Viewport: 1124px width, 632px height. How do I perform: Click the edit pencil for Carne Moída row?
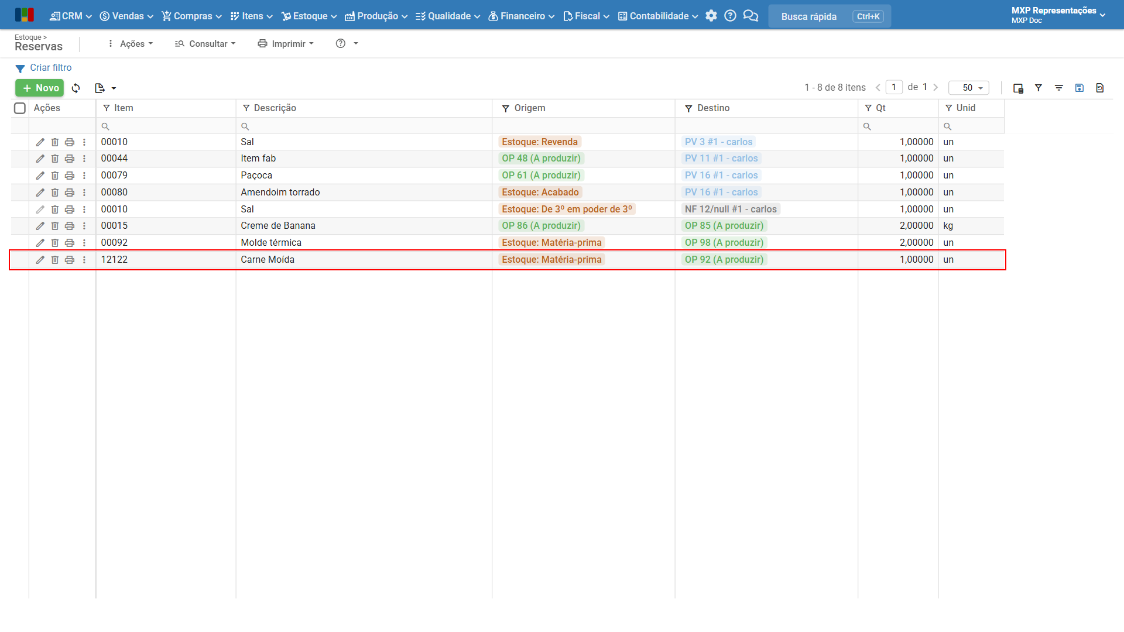pos(40,260)
